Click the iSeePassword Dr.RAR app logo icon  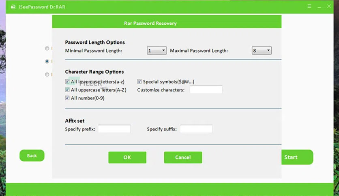pos(13,7)
